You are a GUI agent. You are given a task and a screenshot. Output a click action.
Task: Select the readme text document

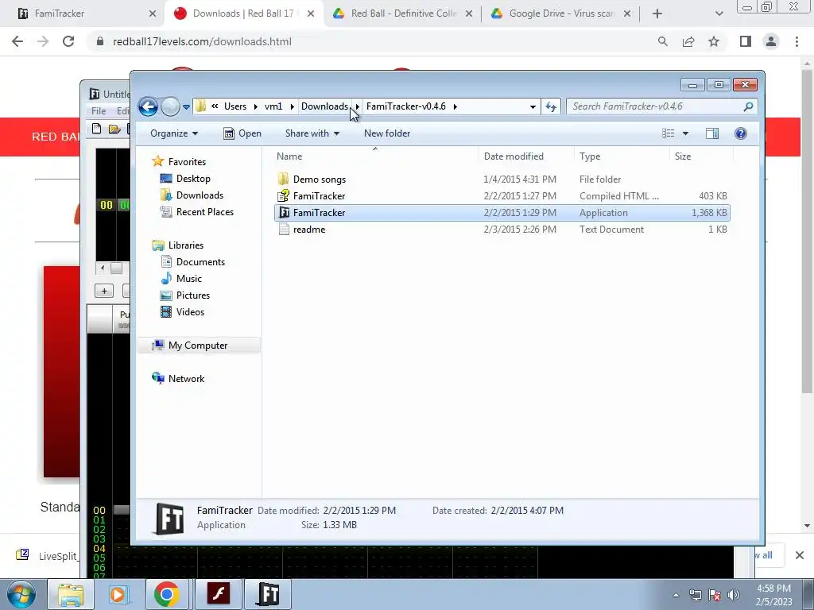pos(502,230)
